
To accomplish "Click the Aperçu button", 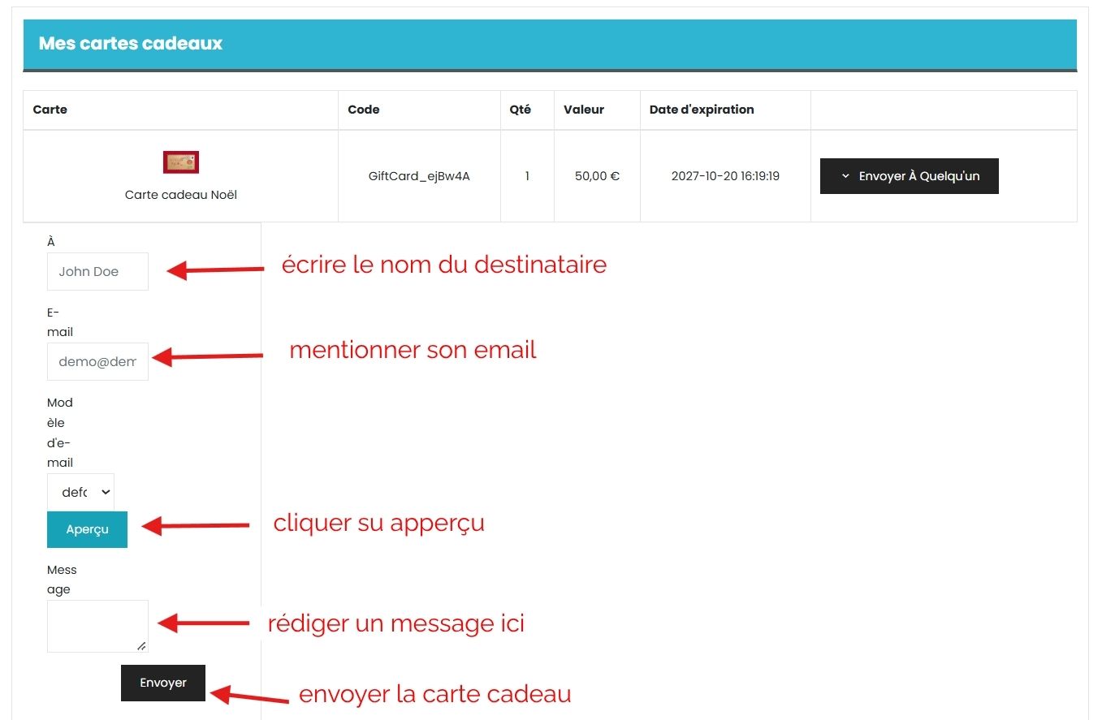I will coord(87,529).
